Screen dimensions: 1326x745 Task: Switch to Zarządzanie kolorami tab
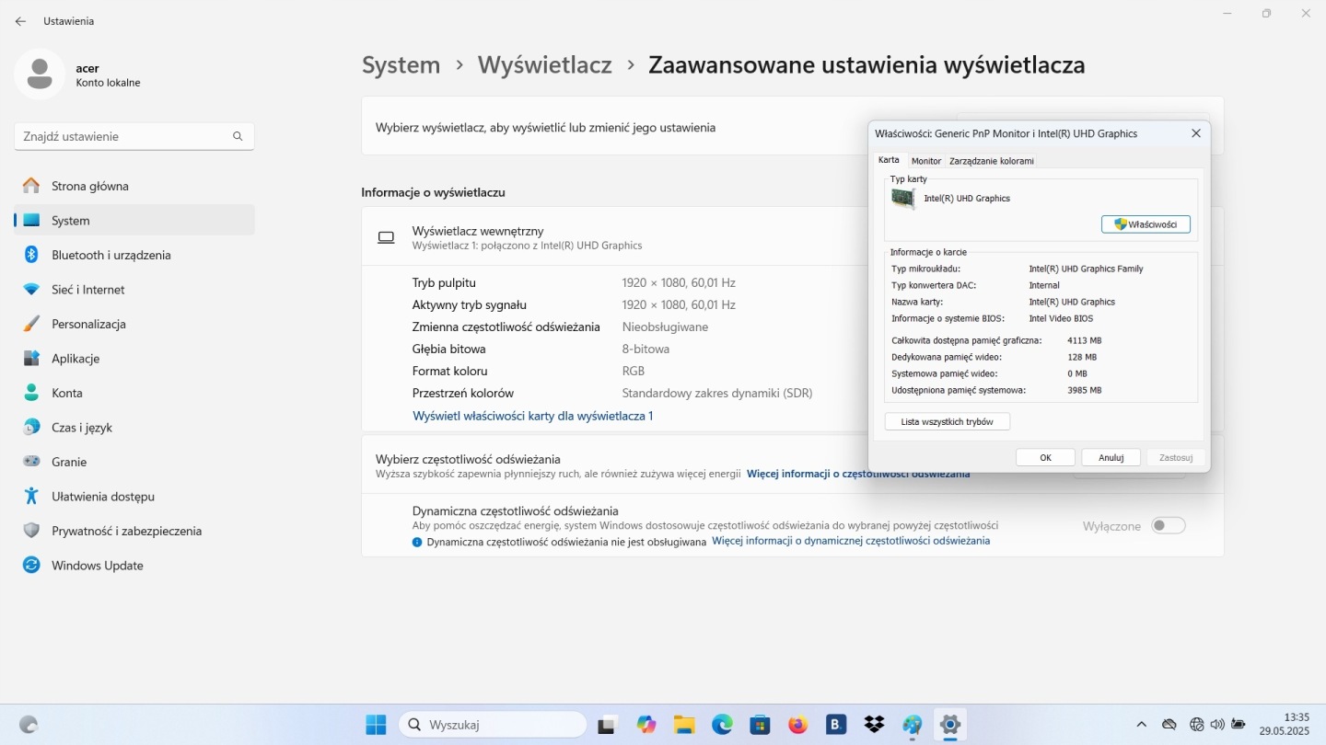[991, 161]
